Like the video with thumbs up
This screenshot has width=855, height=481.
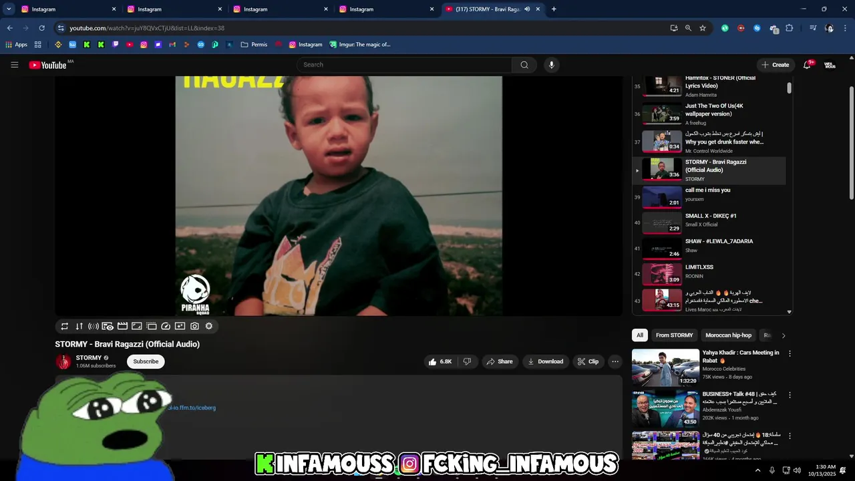(440, 361)
